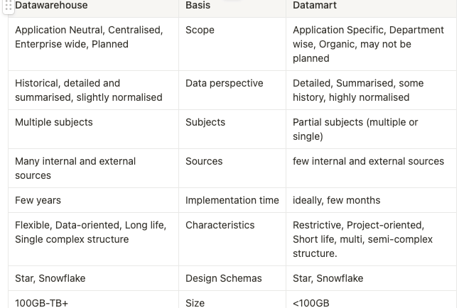Click the Subjects cell in Basis column

(232, 129)
